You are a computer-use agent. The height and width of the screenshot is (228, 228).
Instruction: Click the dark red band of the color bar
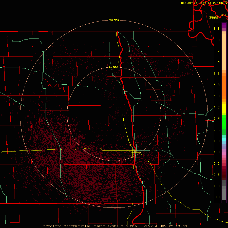coord(224,172)
